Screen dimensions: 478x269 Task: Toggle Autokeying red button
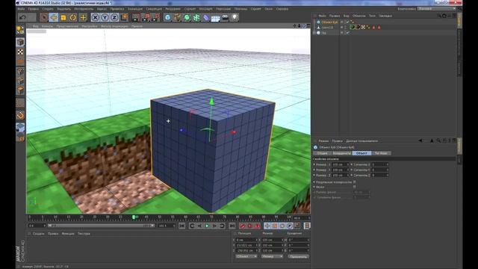250,226
